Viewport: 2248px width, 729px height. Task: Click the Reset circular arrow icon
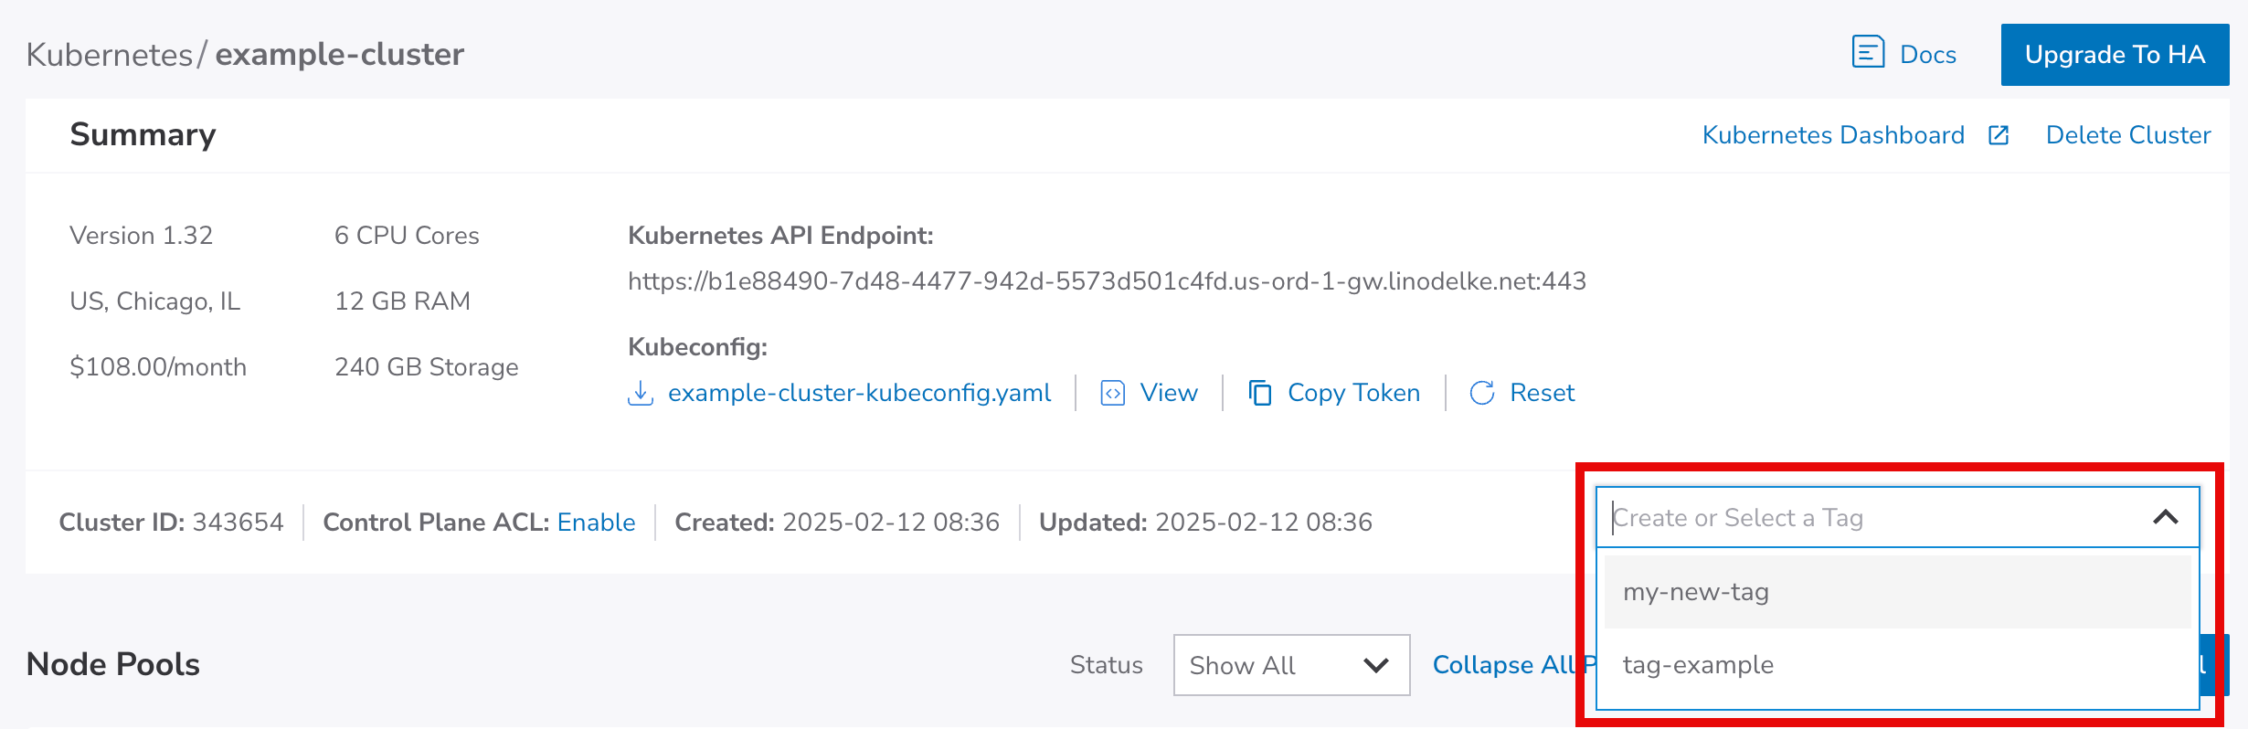coord(1481,393)
